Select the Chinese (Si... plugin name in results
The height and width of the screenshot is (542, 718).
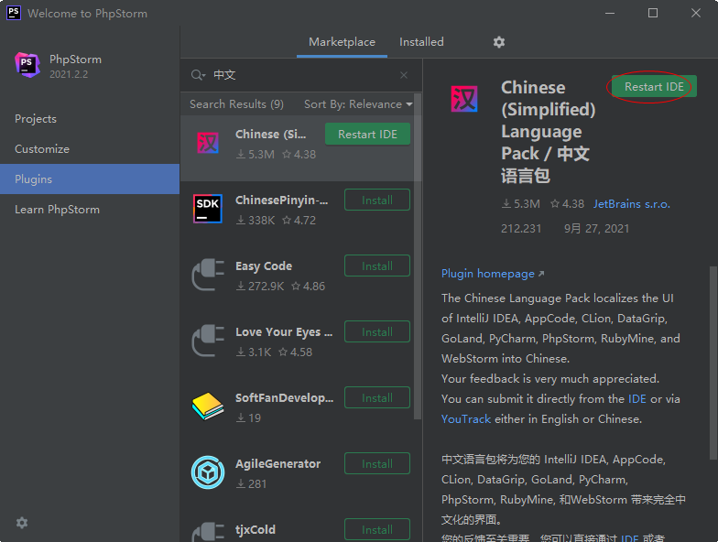click(270, 134)
